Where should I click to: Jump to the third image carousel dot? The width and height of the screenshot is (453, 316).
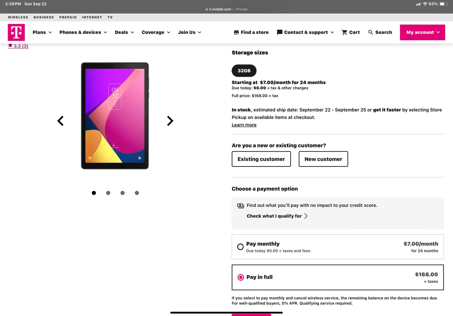pyautogui.click(x=122, y=193)
